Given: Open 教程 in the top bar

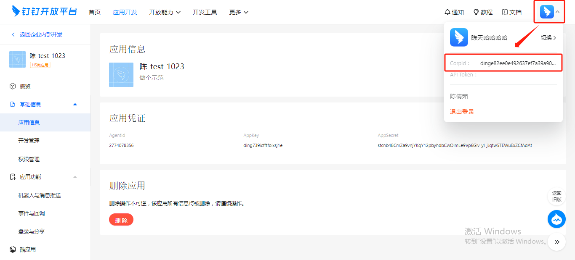Looking at the screenshot, I should click(487, 12).
